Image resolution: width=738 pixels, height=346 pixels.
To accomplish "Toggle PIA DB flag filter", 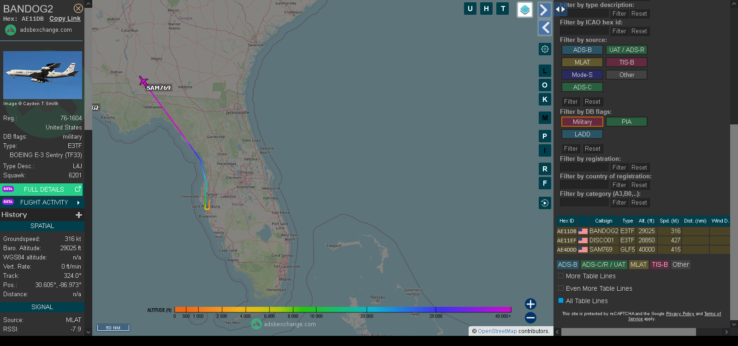I will (x=626, y=122).
